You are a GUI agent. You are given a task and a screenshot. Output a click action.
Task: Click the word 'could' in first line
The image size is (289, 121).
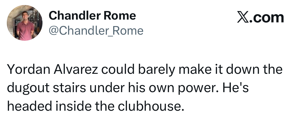118,70
